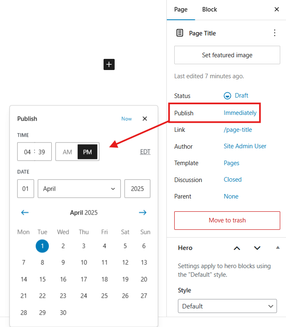
Task: Select PM in time toggle
Action: [88, 152]
